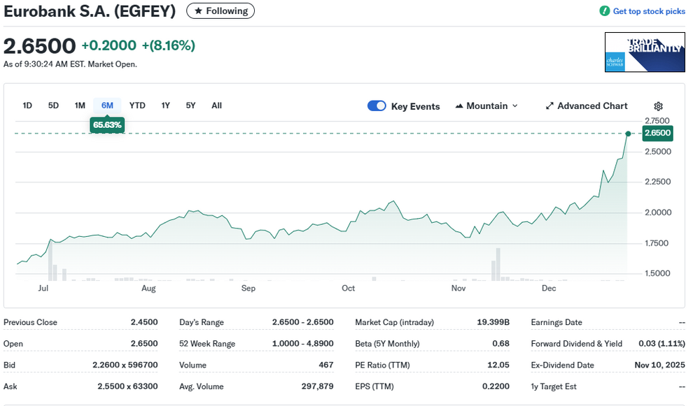This screenshot has height=406, width=700.
Task: Click the Avg. Volume value 297,879
Action: [317, 386]
